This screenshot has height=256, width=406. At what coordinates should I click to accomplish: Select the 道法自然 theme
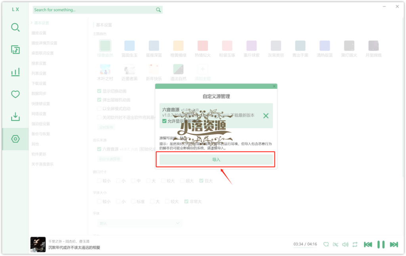click(x=178, y=69)
